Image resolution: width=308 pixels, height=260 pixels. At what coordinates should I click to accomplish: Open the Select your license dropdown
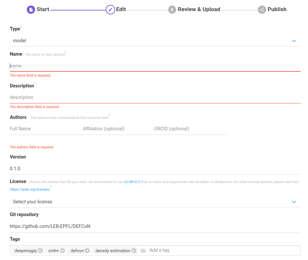[155, 202]
